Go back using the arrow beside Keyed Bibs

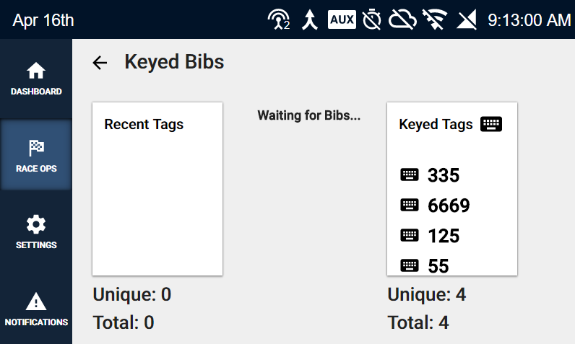(x=100, y=63)
